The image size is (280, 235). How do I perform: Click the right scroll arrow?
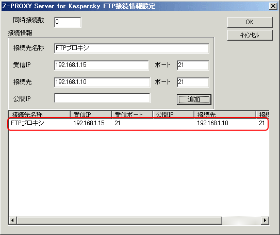265,221
